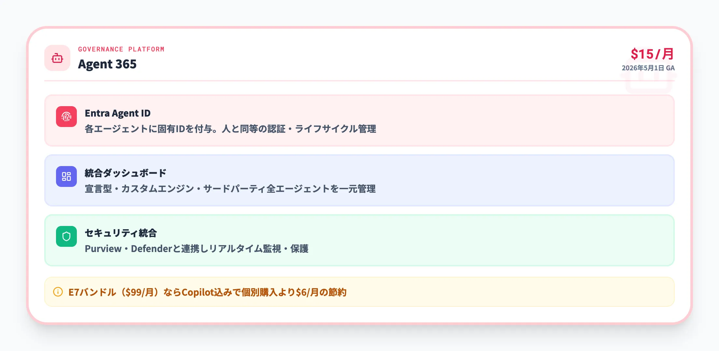Viewport: 719px width, 351px height.
Task: Click the 宣言型・カスタムエンジン description line
Action: click(230, 189)
